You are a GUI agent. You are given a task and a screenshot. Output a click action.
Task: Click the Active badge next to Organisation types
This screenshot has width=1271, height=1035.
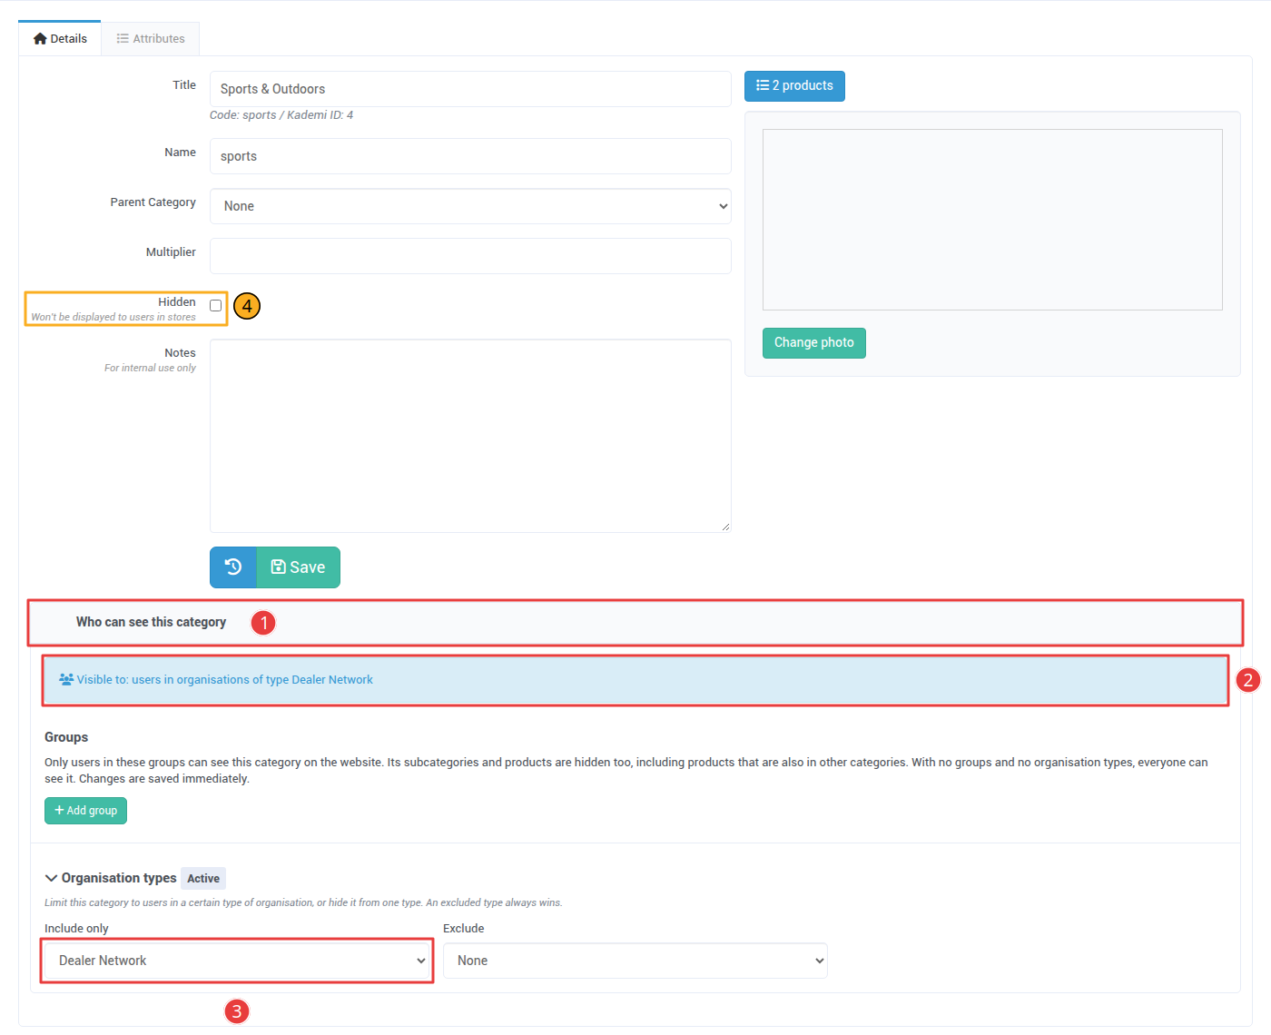(203, 878)
